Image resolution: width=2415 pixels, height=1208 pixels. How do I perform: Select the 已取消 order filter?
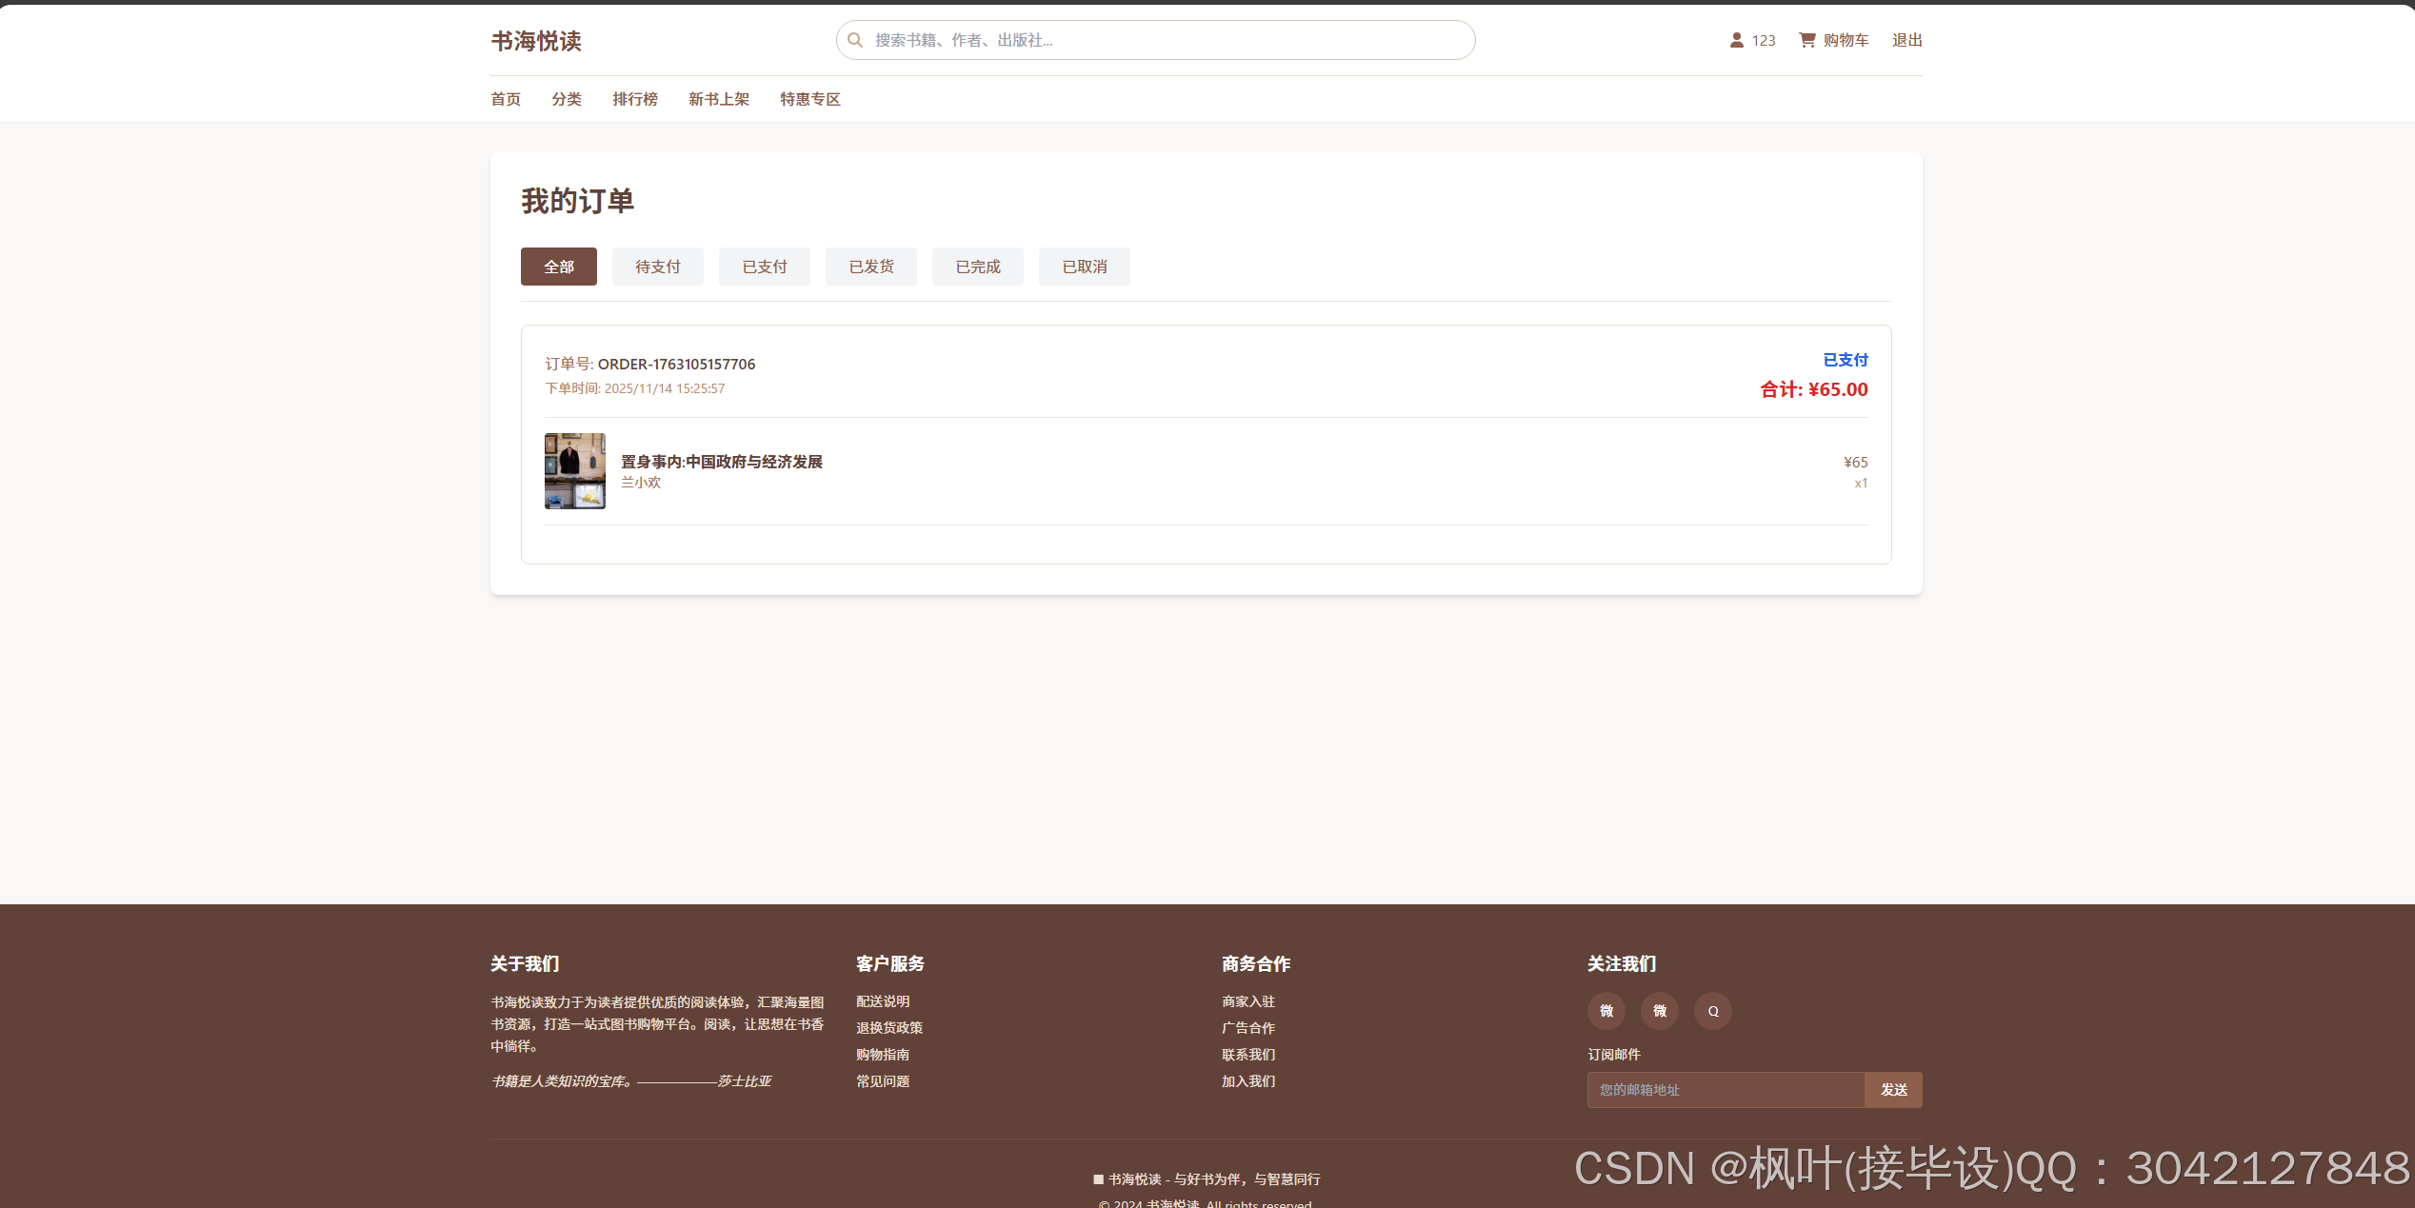point(1084,267)
